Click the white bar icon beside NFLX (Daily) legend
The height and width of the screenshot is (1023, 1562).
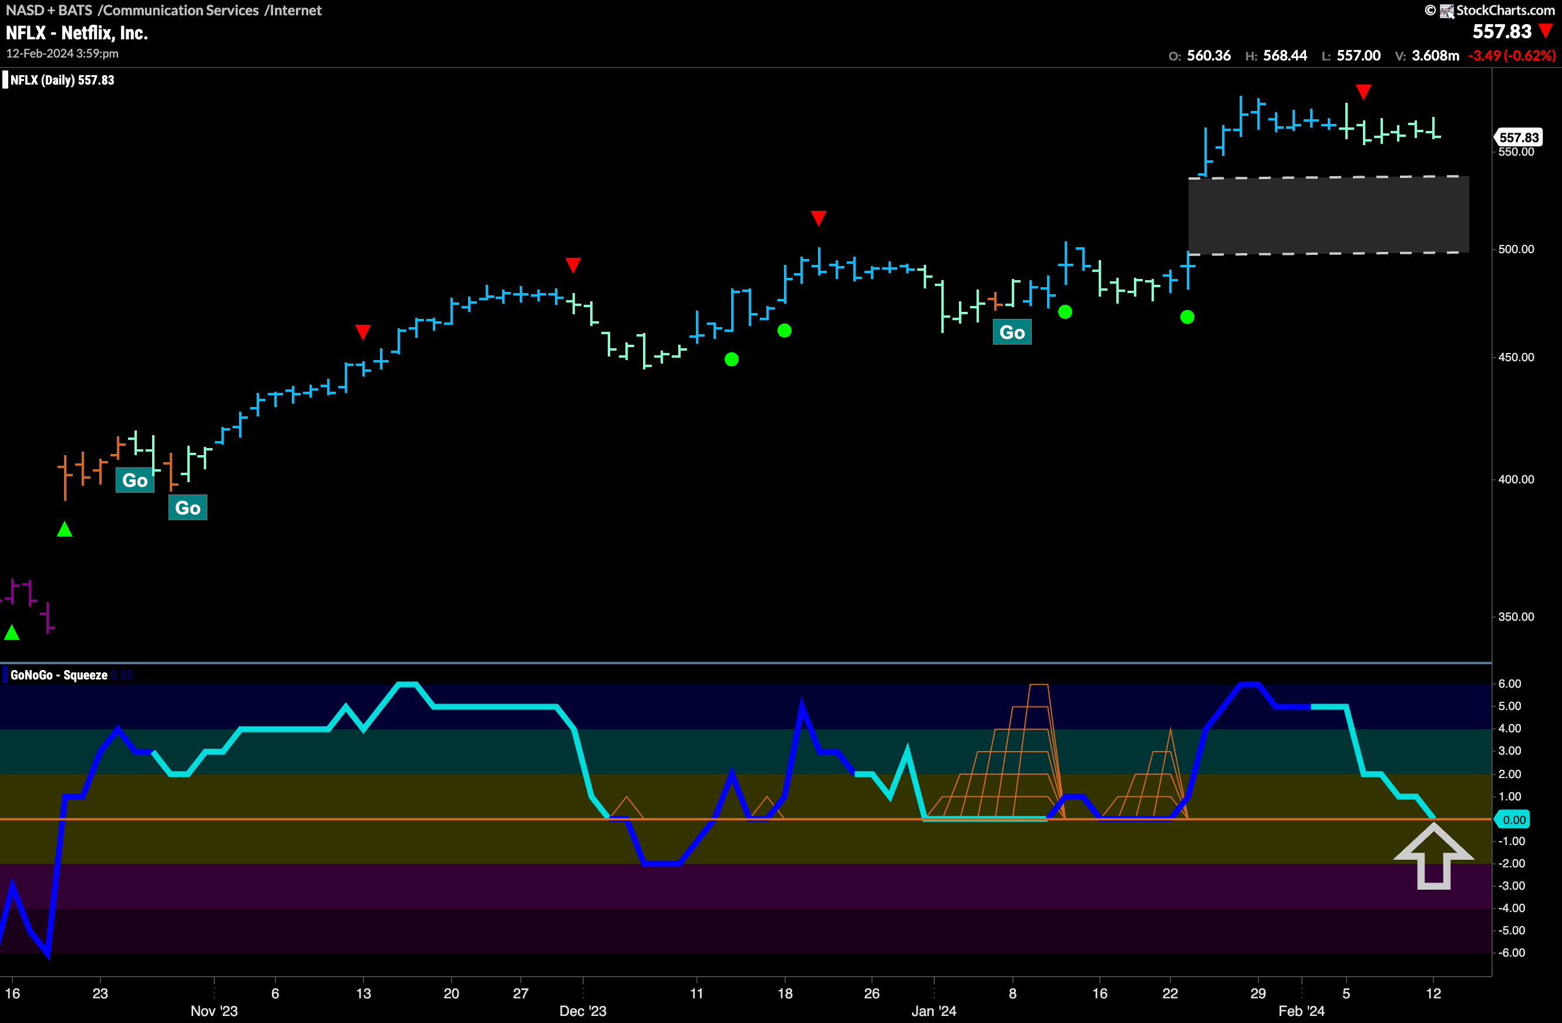(x=5, y=80)
